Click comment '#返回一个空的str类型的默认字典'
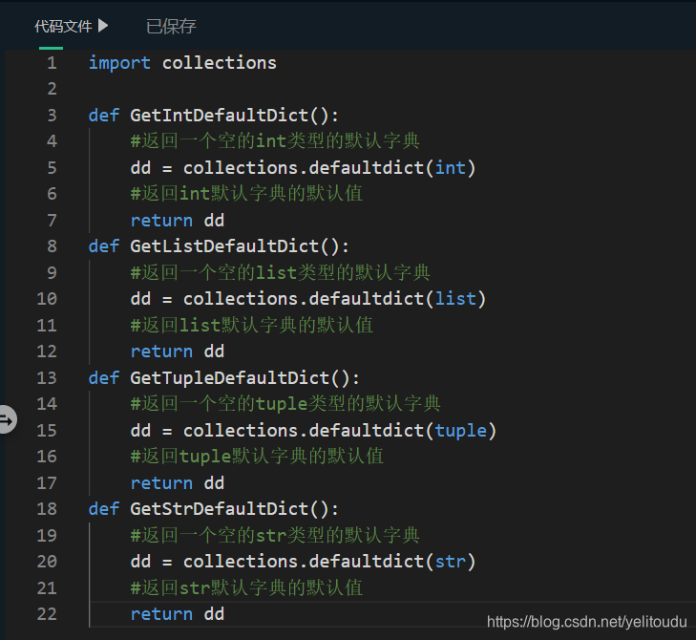Image resolution: width=696 pixels, height=640 pixels. (x=275, y=535)
